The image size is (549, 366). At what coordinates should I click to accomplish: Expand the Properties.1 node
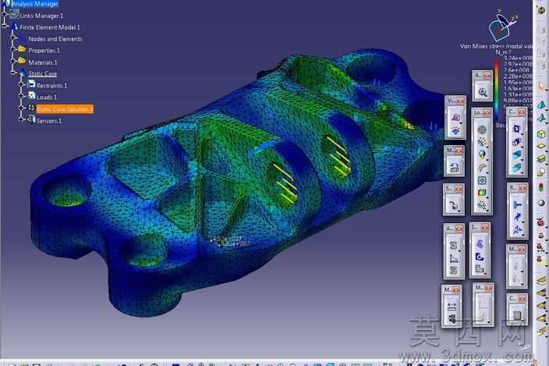[13, 49]
